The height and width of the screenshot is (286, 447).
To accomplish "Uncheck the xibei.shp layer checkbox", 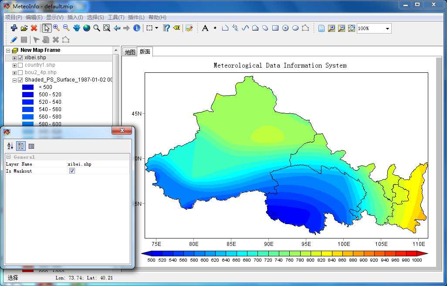I will [x=20, y=58].
